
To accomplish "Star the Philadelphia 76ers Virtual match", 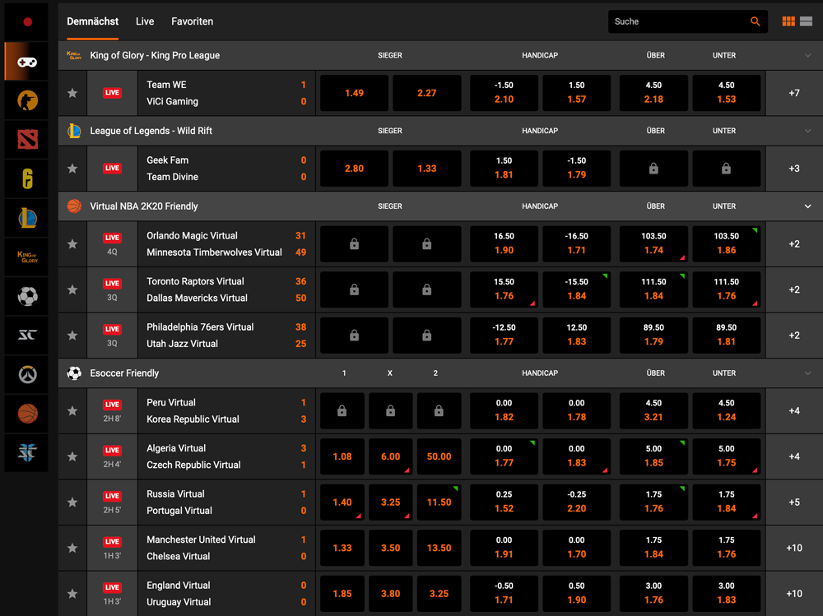I will 72,336.
